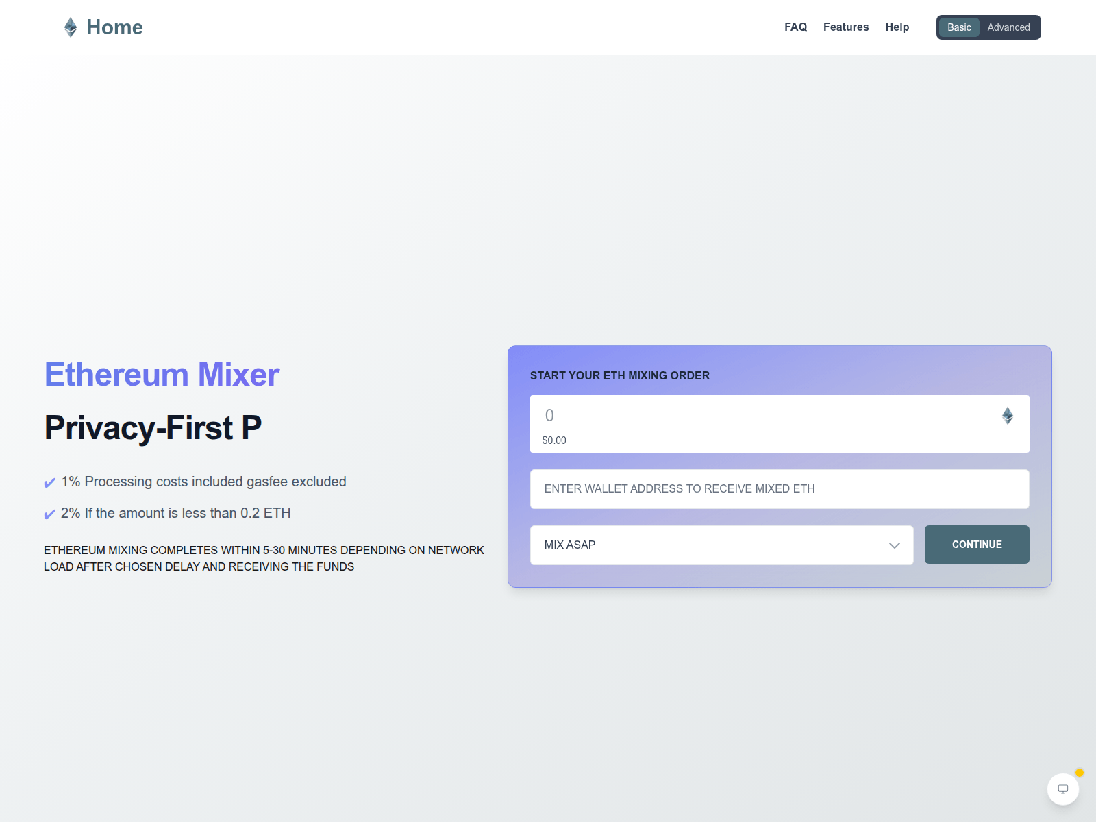Click the 2% amount checkmark icon
The image size is (1096, 822).
pos(49,514)
